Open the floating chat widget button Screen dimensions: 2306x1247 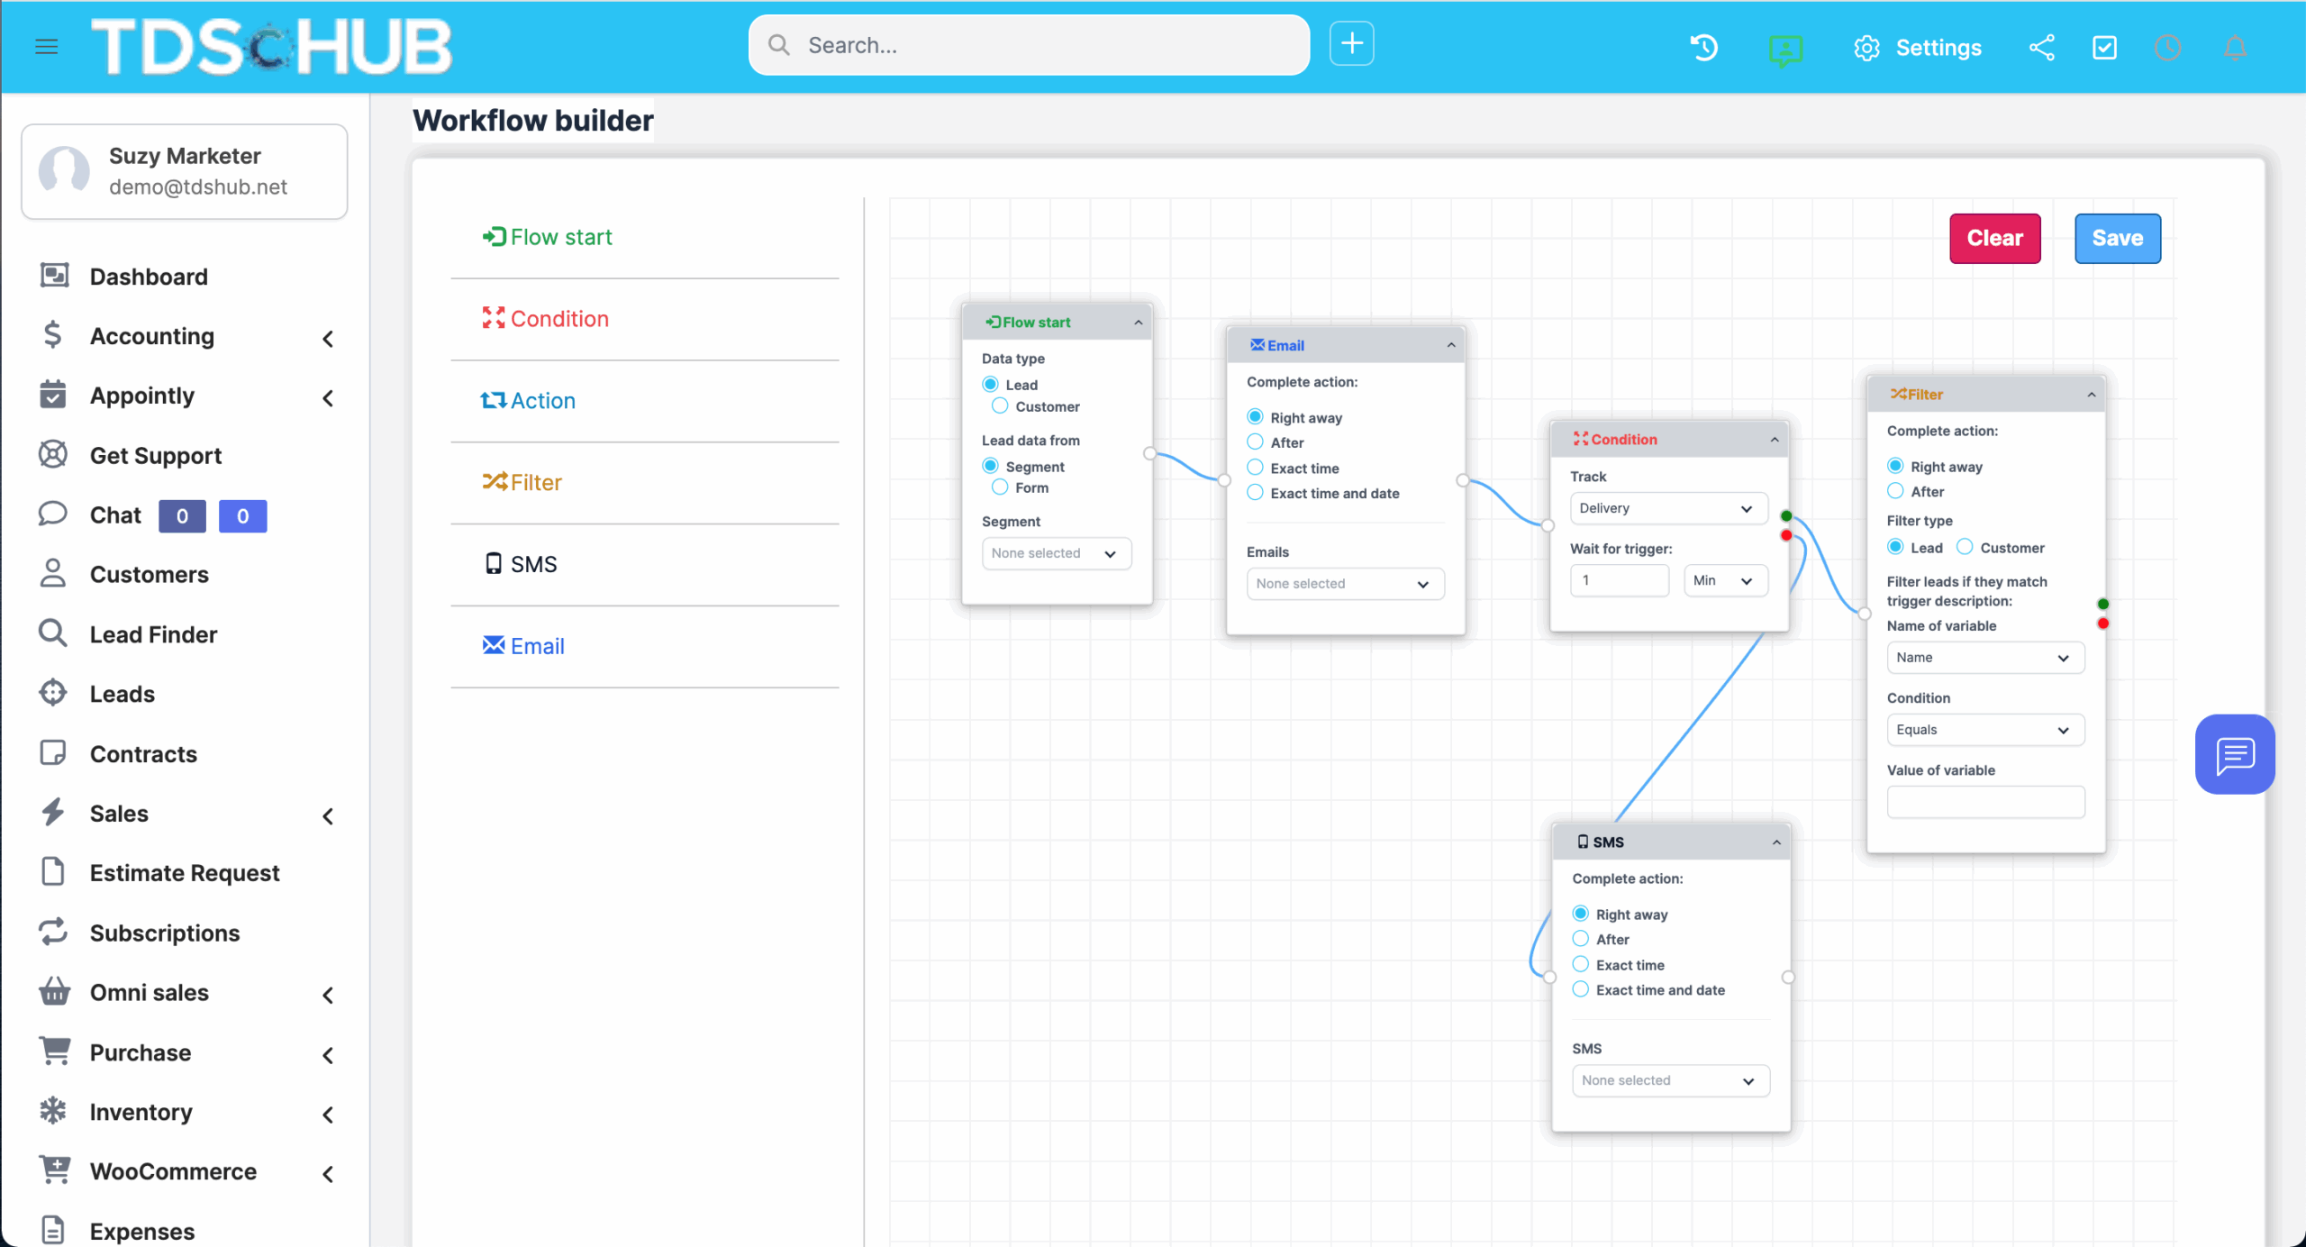[2234, 754]
